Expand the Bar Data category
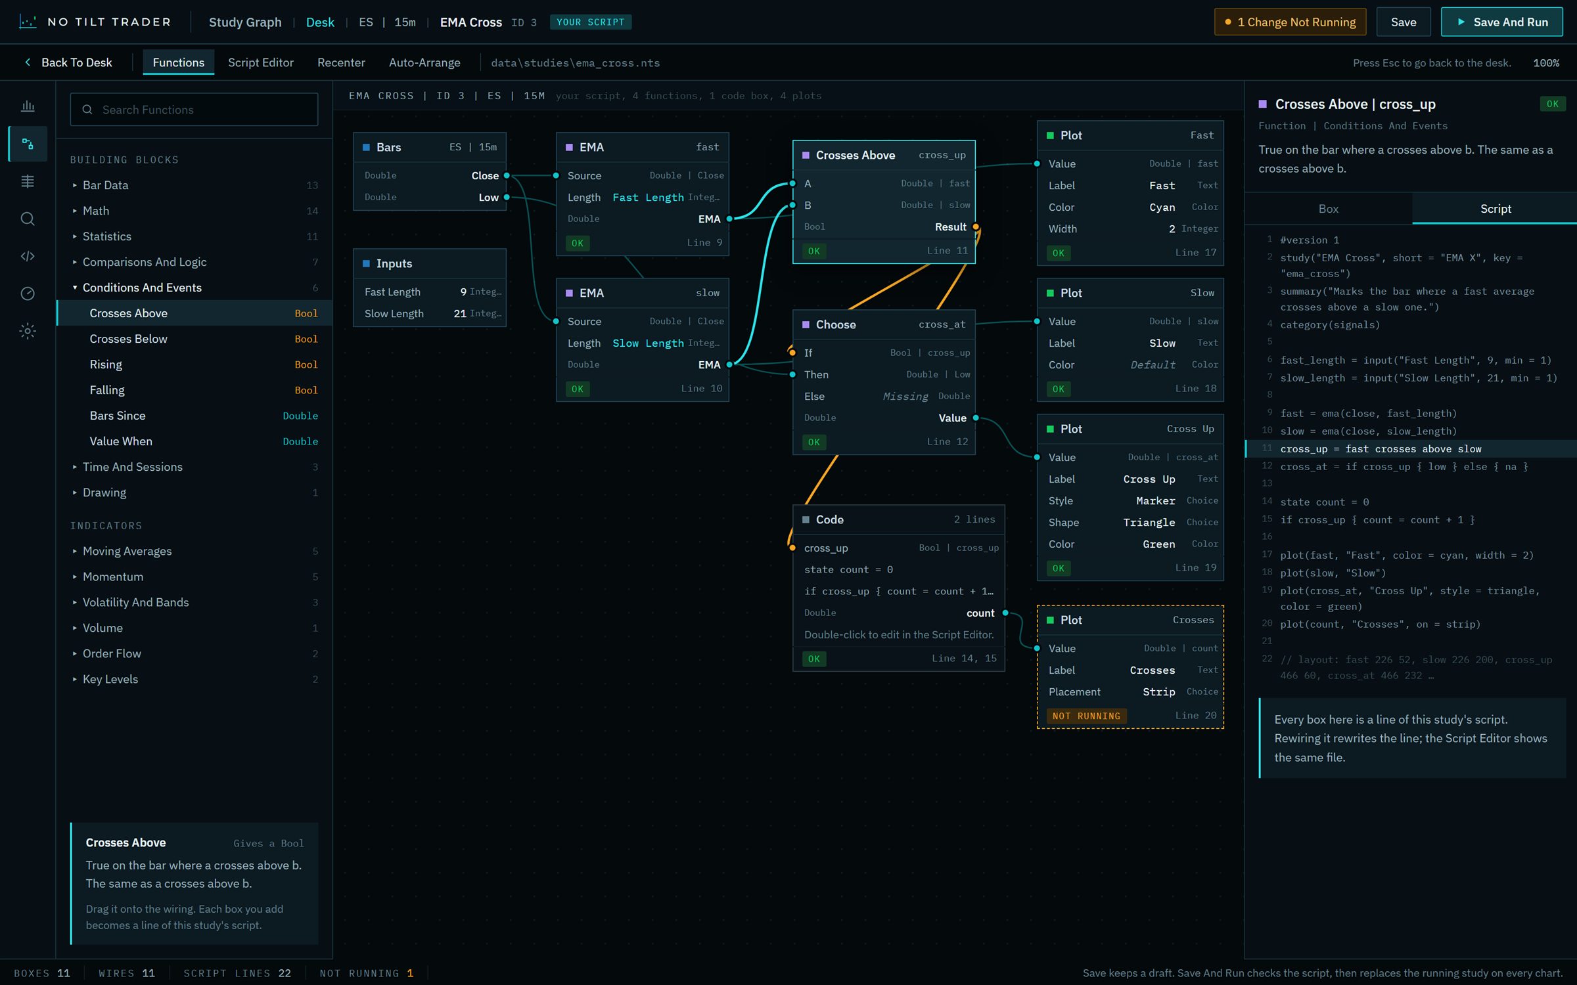The height and width of the screenshot is (985, 1577). pos(194,185)
